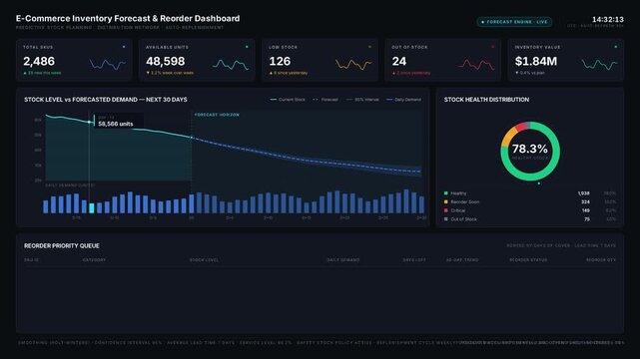Toggle the 95% Interval series in the legend
The height and width of the screenshot is (359, 640).
pos(362,100)
